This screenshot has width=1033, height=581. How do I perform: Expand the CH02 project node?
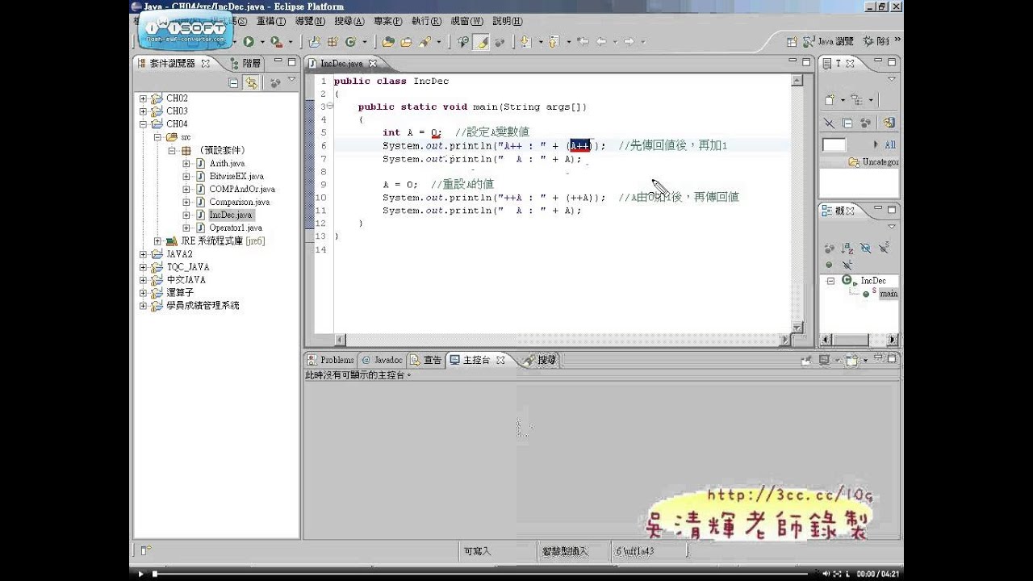tap(143, 98)
